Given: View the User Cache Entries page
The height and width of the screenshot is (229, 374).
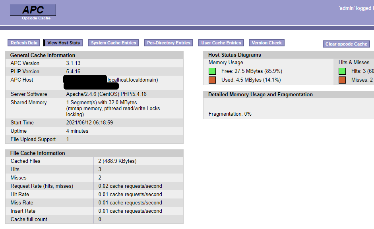Looking at the screenshot, I should (221, 43).
